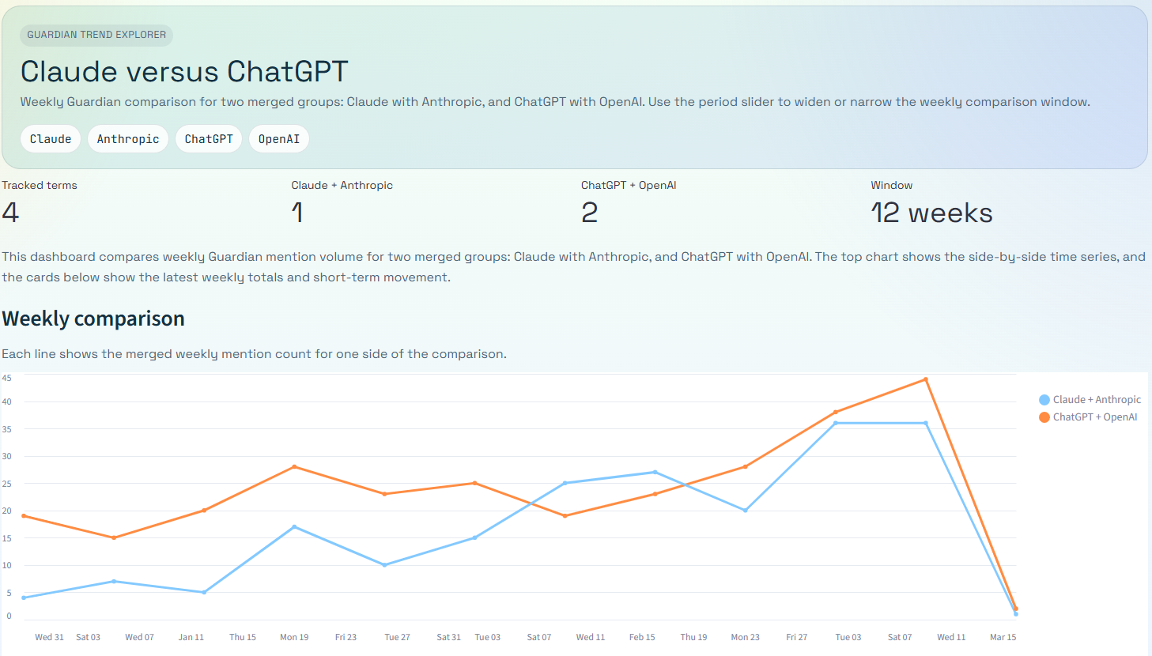Click the blue Claude + Anthropic legend dot
The height and width of the screenshot is (656, 1152).
1044,400
